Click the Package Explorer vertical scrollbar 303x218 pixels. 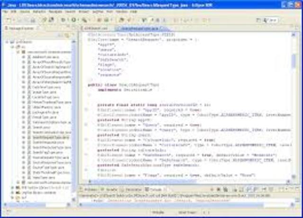pyautogui.click(x=74, y=120)
